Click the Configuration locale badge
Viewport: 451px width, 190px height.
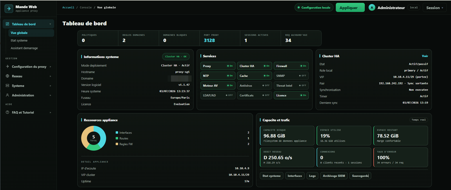(314, 7)
